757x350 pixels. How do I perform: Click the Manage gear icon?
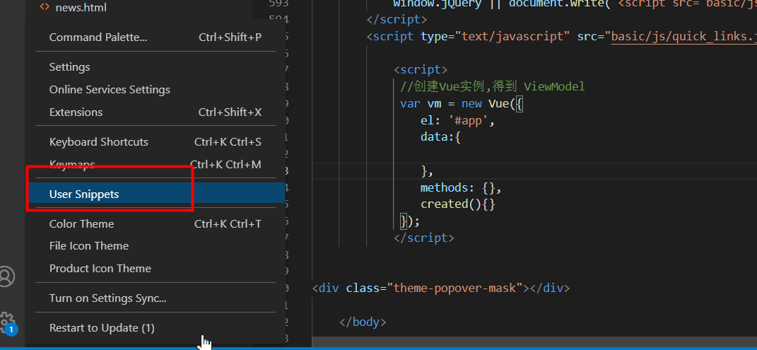pos(7,321)
